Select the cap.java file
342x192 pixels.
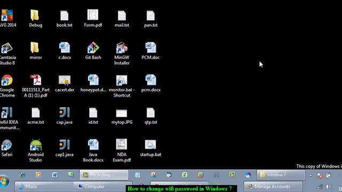pyautogui.click(x=64, y=116)
